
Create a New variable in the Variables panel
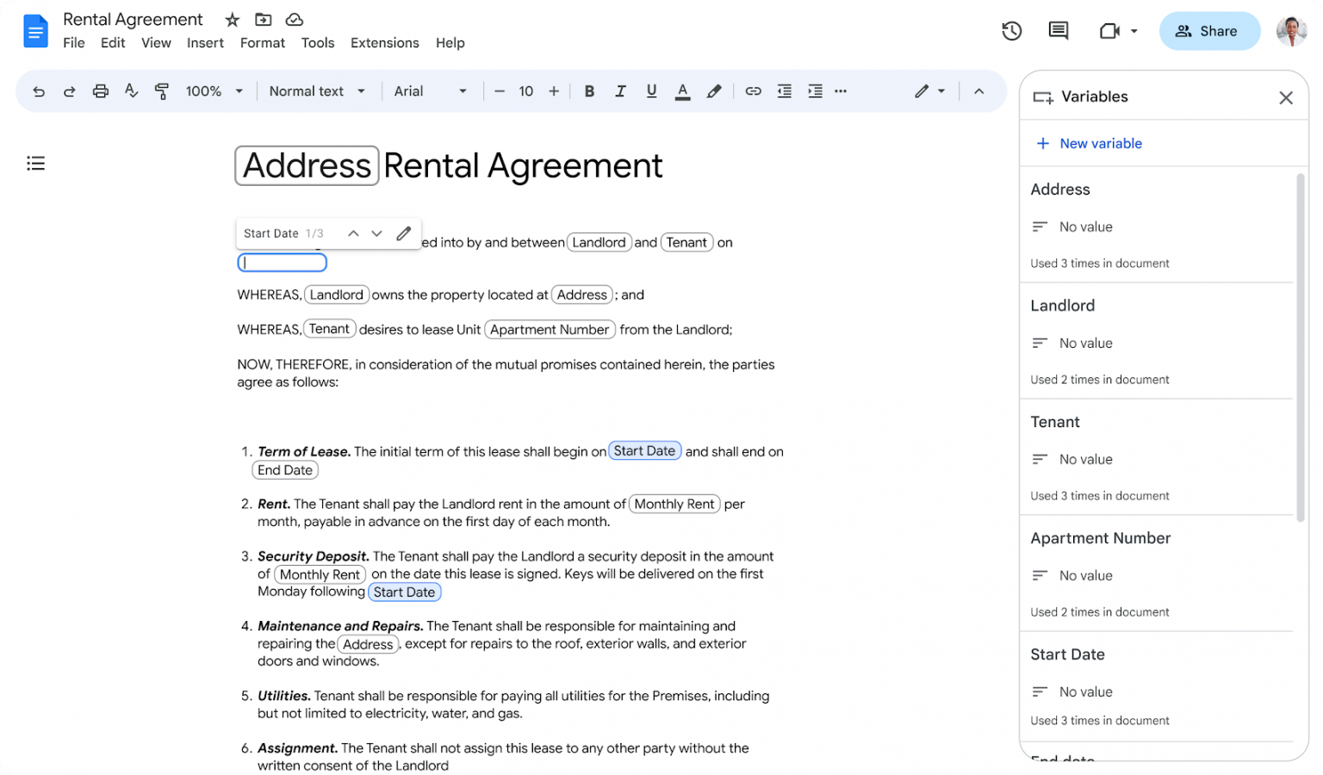point(1089,143)
